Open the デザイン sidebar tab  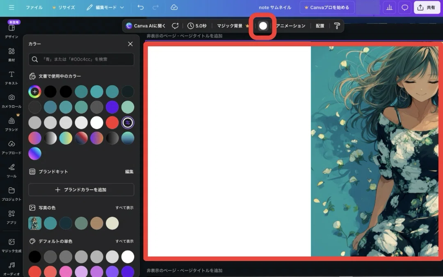tap(11, 30)
